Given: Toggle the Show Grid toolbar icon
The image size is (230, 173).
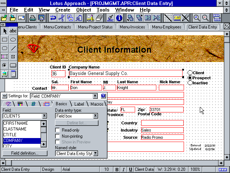Looking at the screenshot, I should (x=168, y=18).
